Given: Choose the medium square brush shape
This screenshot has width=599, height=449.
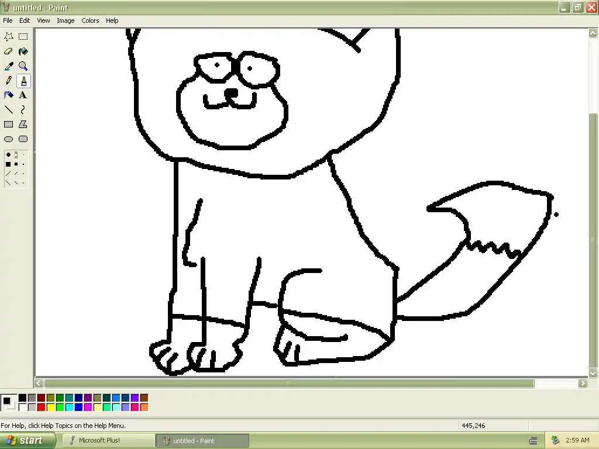Looking at the screenshot, I should [x=16, y=164].
